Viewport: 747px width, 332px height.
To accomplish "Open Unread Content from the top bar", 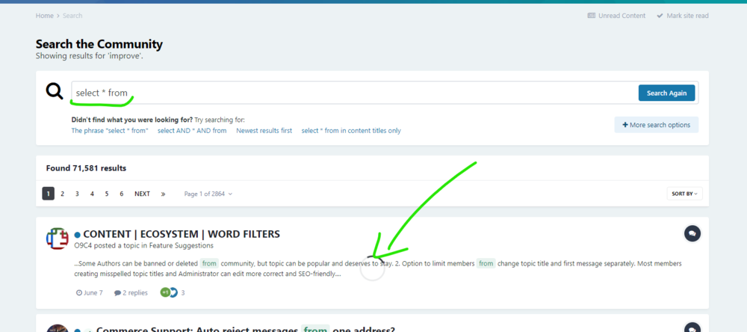I will pos(616,16).
